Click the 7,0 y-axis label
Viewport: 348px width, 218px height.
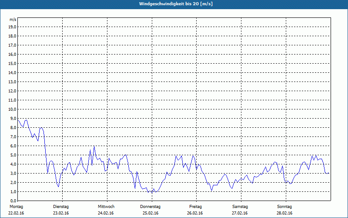13,137
